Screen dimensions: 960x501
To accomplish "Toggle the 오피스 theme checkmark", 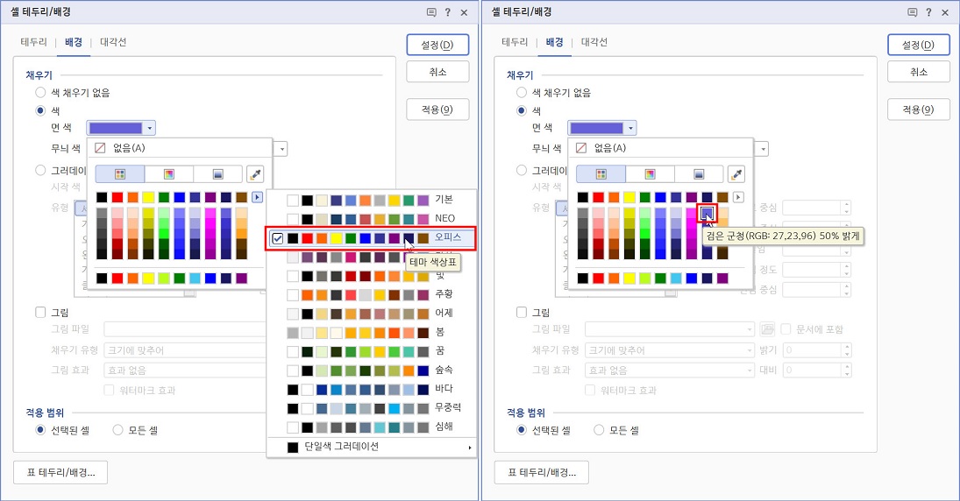I will tap(277, 238).
